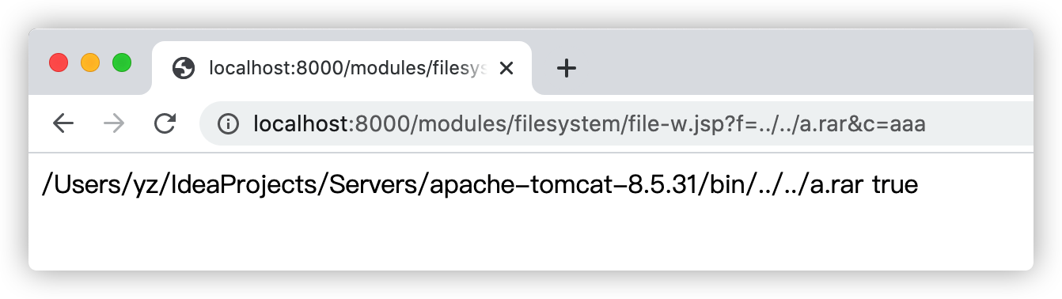The width and height of the screenshot is (1062, 299).
Task: Maximize the window with green button
Action: click(122, 62)
